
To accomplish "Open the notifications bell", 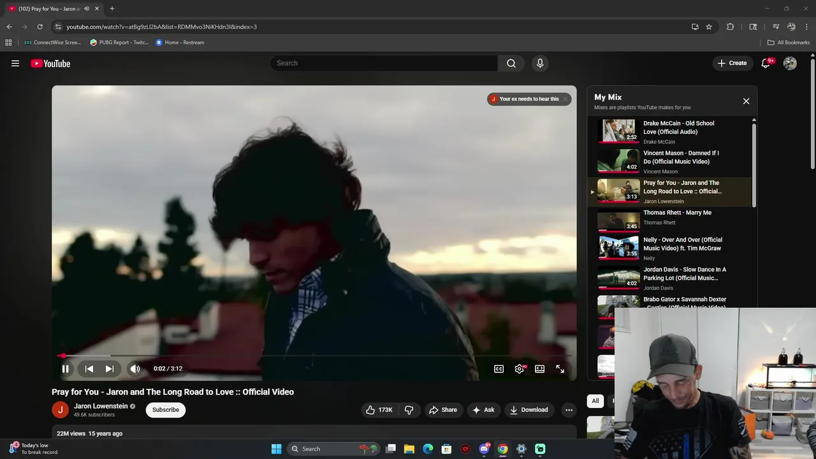I will (766, 63).
